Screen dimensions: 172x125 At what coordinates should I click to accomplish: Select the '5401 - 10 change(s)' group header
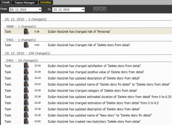[x=22, y=60]
